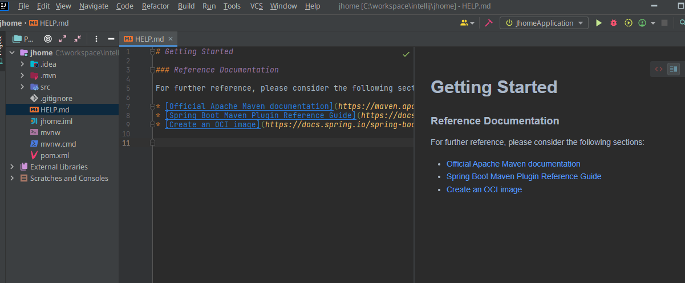
Task: Click Official Apache Maven documentation preview link
Action: tap(513, 164)
